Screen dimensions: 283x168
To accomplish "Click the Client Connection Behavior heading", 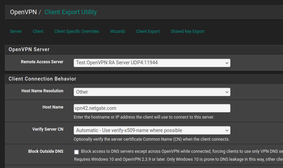I will (43, 79).
